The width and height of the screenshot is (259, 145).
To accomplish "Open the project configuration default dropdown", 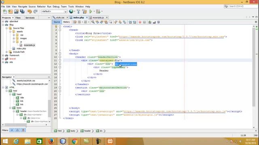I will tap(54, 11).
